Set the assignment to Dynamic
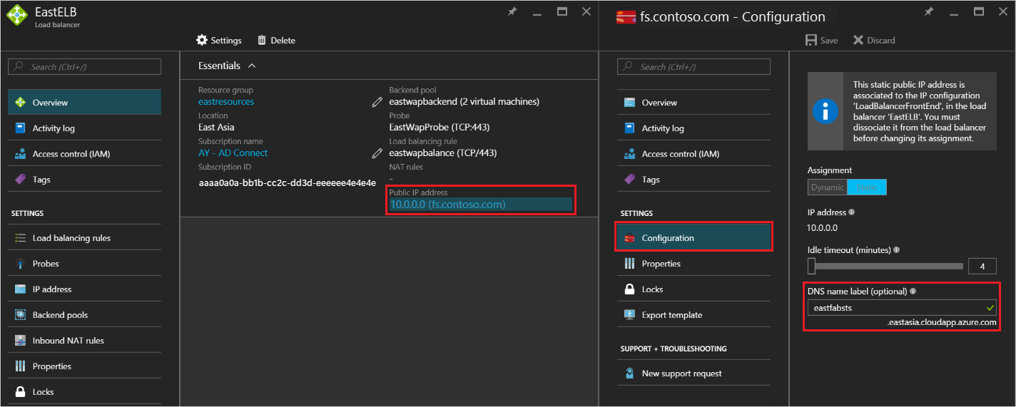 pos(827,187)
